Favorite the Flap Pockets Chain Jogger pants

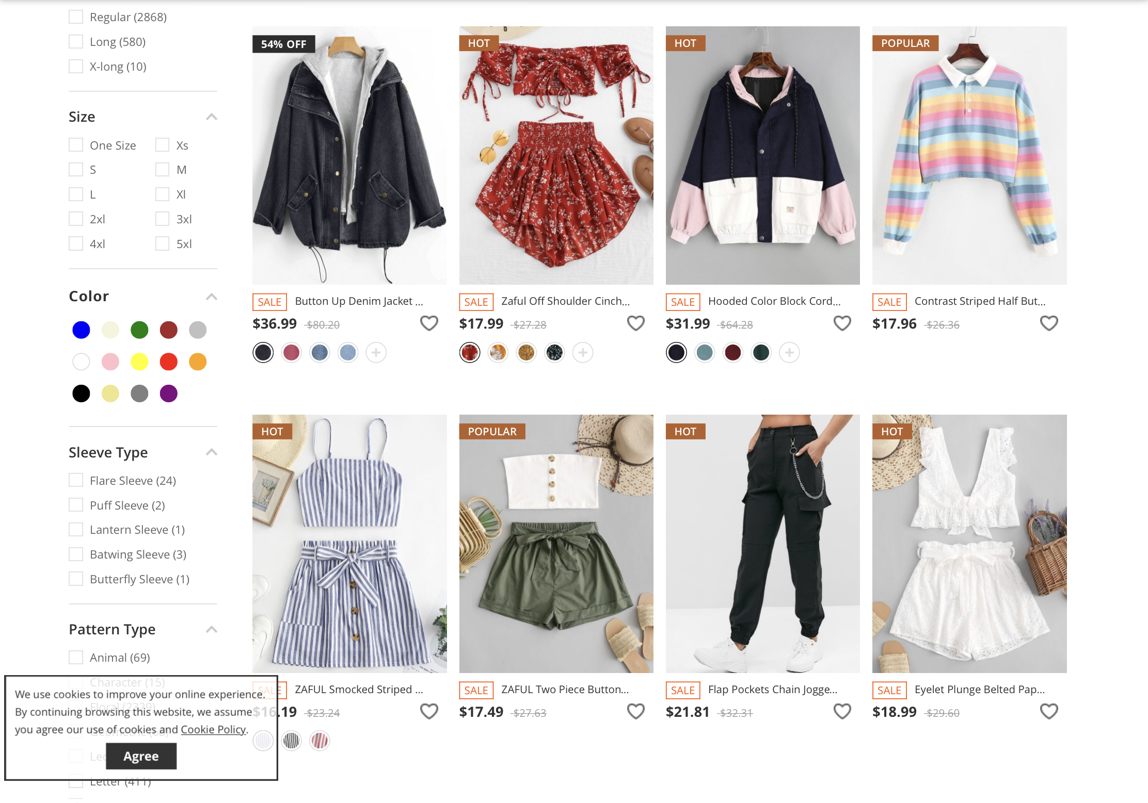(842, 711)
